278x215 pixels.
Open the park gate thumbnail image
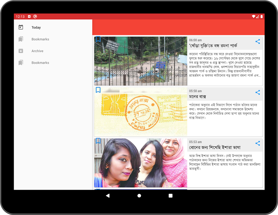(x=140, y=61)
